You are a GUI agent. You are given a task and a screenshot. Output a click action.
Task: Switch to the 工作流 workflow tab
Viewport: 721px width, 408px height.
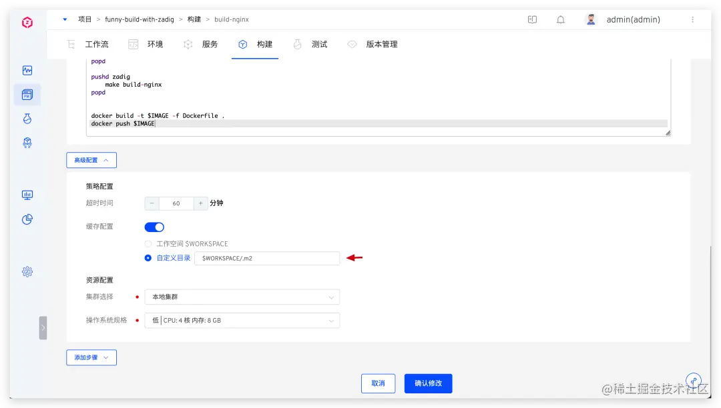(97, 44)
